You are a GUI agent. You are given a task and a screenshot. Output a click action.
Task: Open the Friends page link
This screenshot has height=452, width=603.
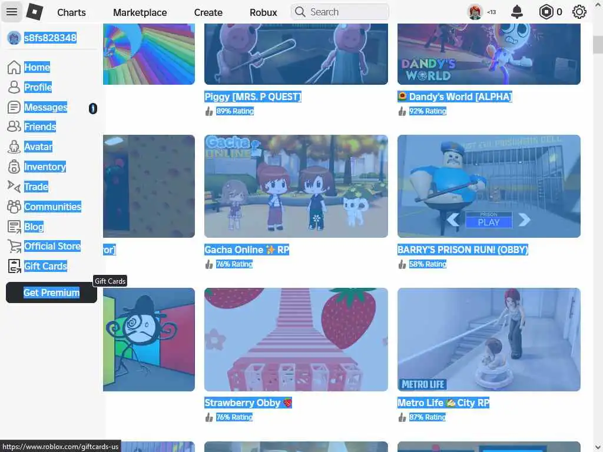[40, 127]
